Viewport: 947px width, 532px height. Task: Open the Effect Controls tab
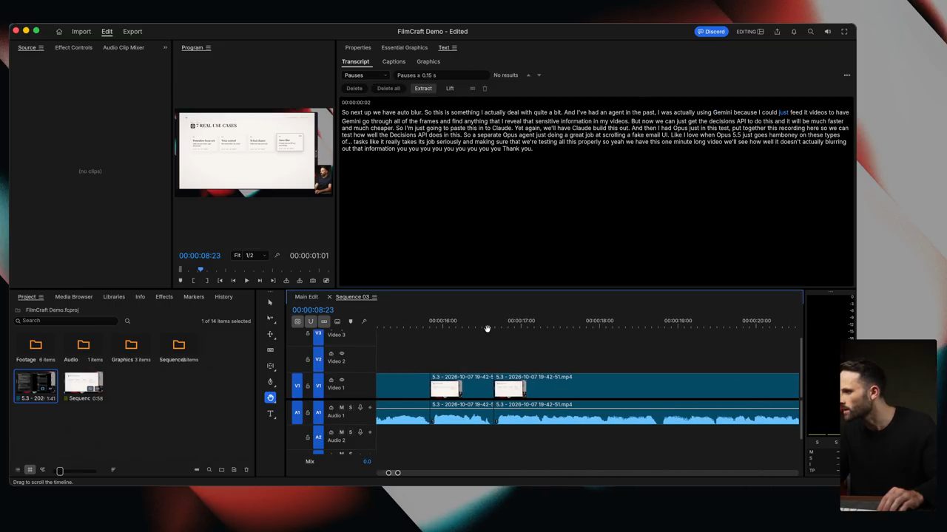[74, 47]
